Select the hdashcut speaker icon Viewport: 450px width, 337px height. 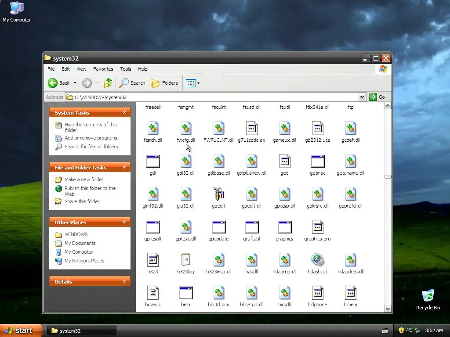317,260
